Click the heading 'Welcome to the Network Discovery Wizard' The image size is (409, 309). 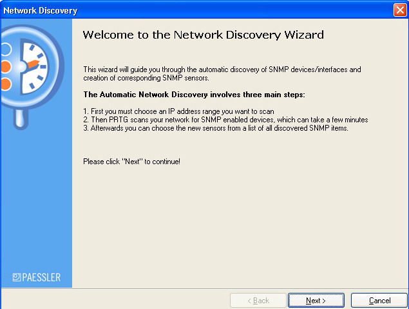tap(203, 35)
